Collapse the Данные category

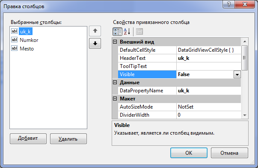click(115, 83)
